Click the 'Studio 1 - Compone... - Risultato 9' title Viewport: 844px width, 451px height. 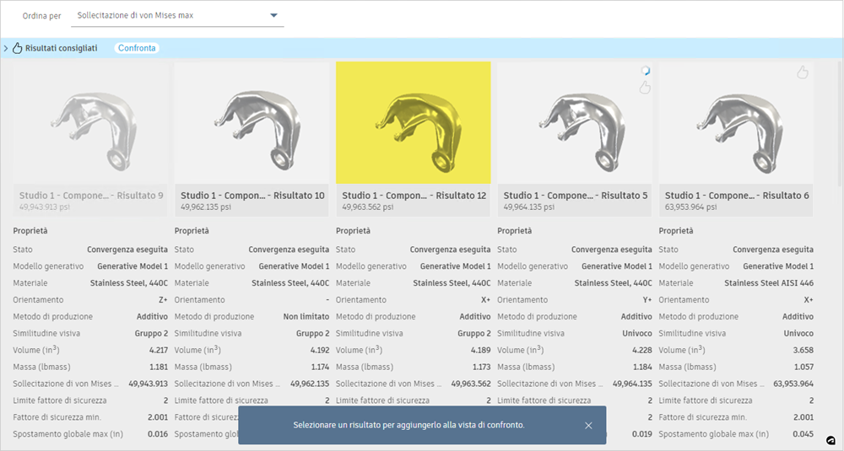91,196
